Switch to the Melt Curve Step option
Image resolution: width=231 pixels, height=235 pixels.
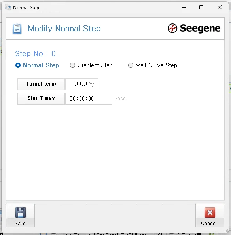131,65
